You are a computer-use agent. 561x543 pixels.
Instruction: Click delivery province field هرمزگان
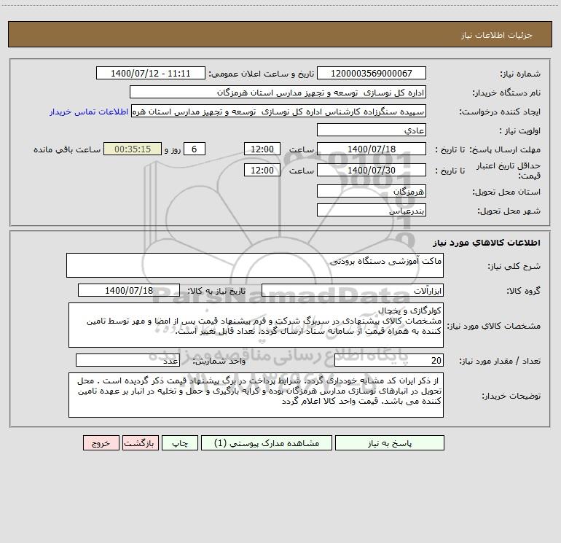click(x=372, y=191)
